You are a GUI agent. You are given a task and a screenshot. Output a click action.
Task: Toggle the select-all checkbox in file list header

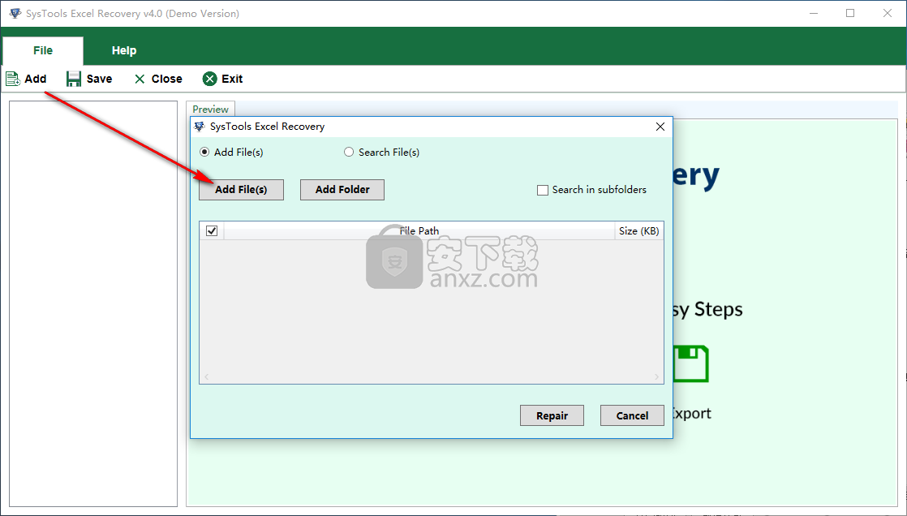pyautogui.click(x=212, y=230)
